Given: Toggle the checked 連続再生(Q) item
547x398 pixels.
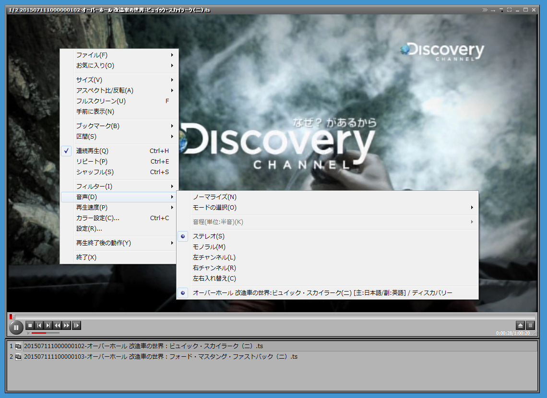Looking at the screenshot, I should coord(92,151).
